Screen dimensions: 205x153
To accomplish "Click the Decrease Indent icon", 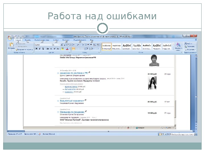I will 88,45.
